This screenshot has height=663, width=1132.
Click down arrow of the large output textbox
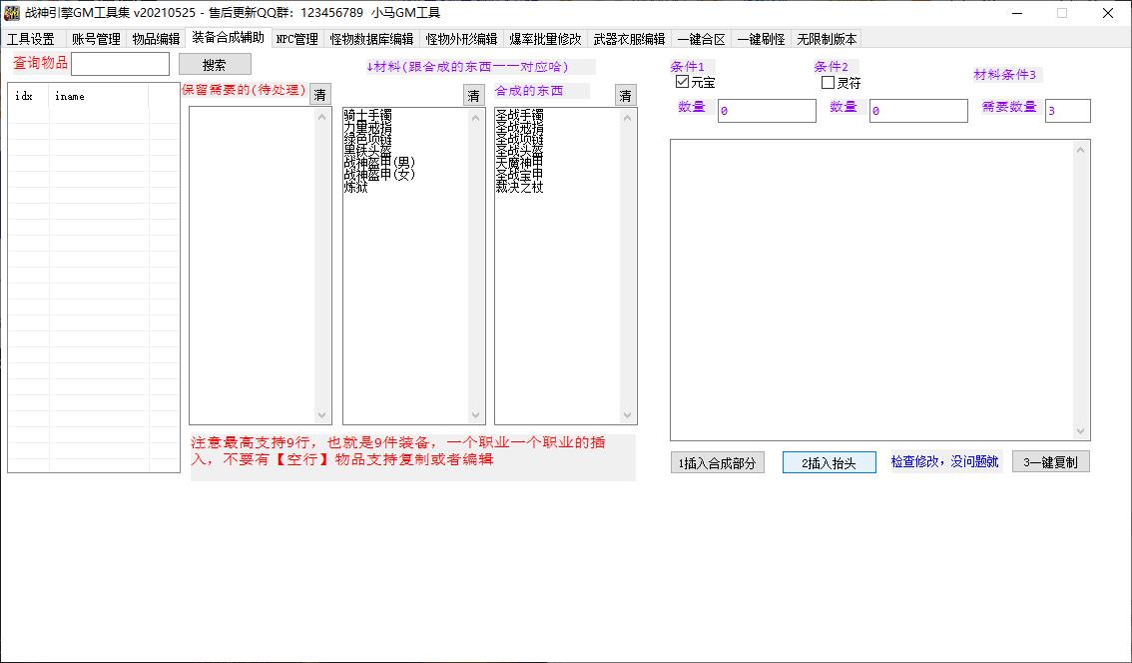pos(1080,430)
